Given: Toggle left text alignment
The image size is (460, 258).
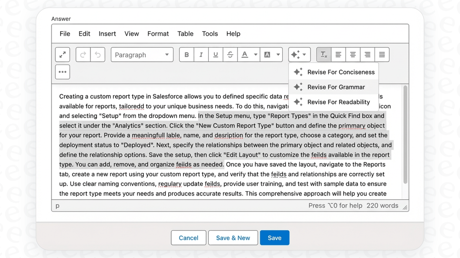Looking at the screenshot, I should click(x=338, y=55).
